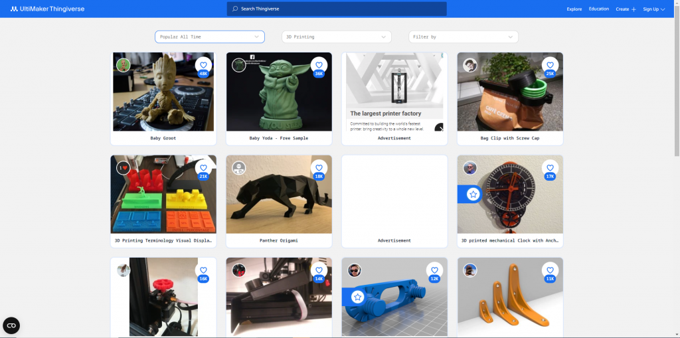Expand the Sign Up menu chevron
Viewport: 680px width, 338px height.
(x=663, y=9)
